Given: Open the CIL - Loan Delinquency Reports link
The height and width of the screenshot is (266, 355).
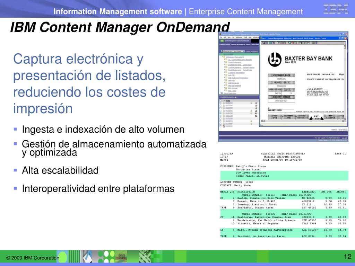Looking at the screenshot, I should click(x=240, y=60).
